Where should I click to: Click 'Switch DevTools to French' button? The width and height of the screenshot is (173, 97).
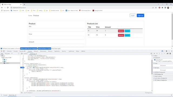click(x=44, y=48)
